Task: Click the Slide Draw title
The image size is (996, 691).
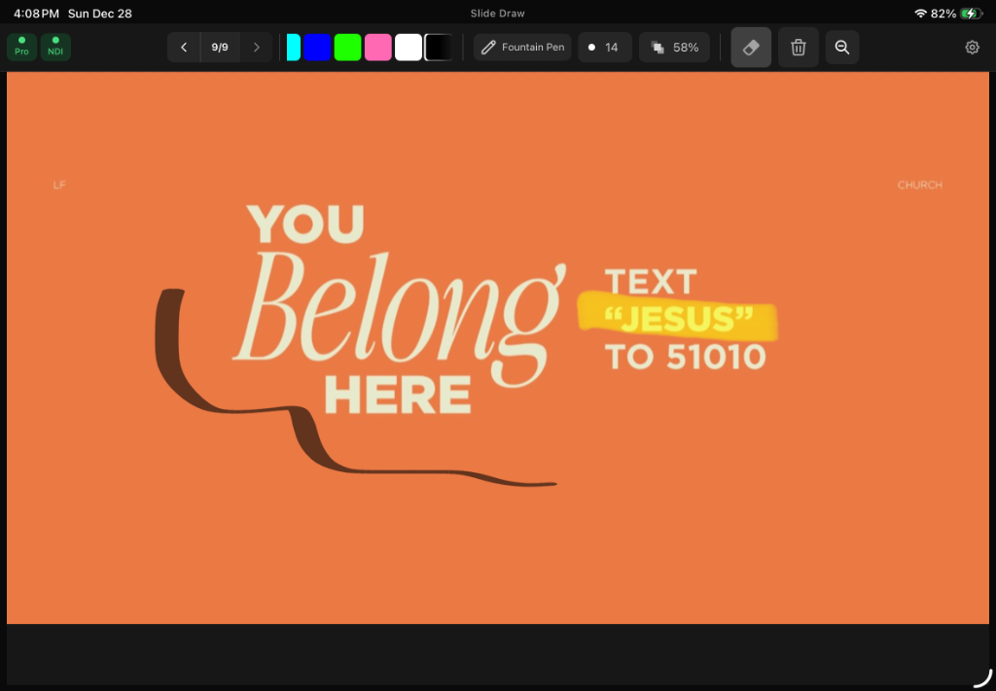Action: 497,13
